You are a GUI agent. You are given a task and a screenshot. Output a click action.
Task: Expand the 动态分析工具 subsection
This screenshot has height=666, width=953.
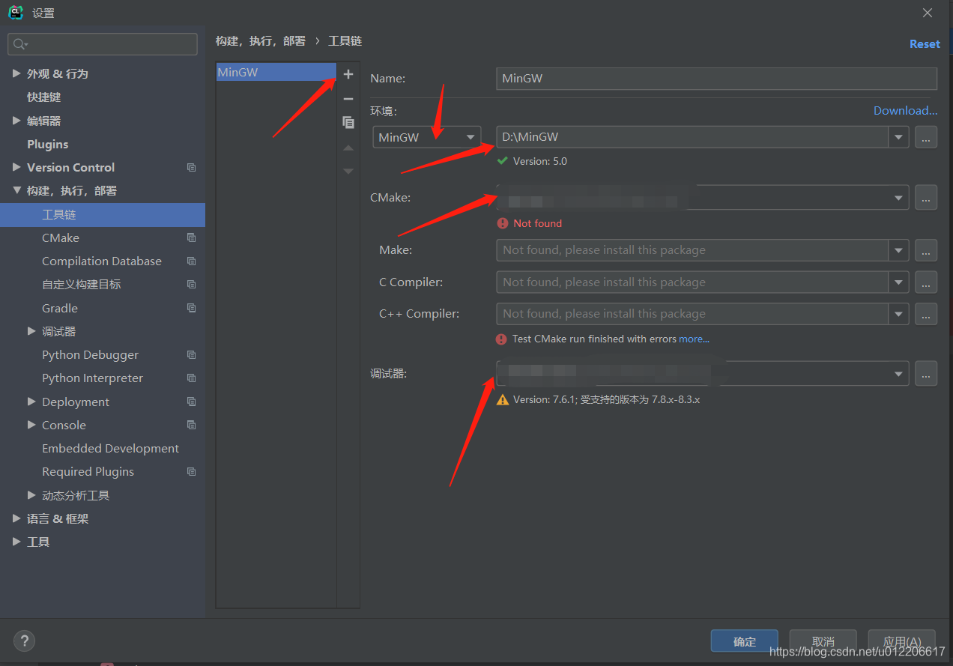(x=31, y=495)
